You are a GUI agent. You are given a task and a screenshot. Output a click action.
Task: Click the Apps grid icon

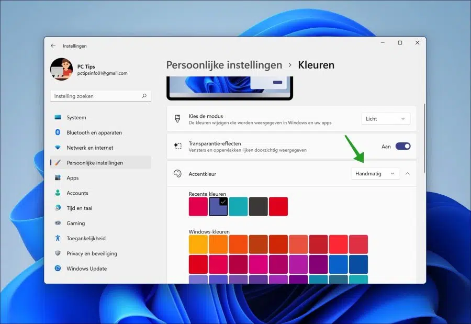[58, 177]
